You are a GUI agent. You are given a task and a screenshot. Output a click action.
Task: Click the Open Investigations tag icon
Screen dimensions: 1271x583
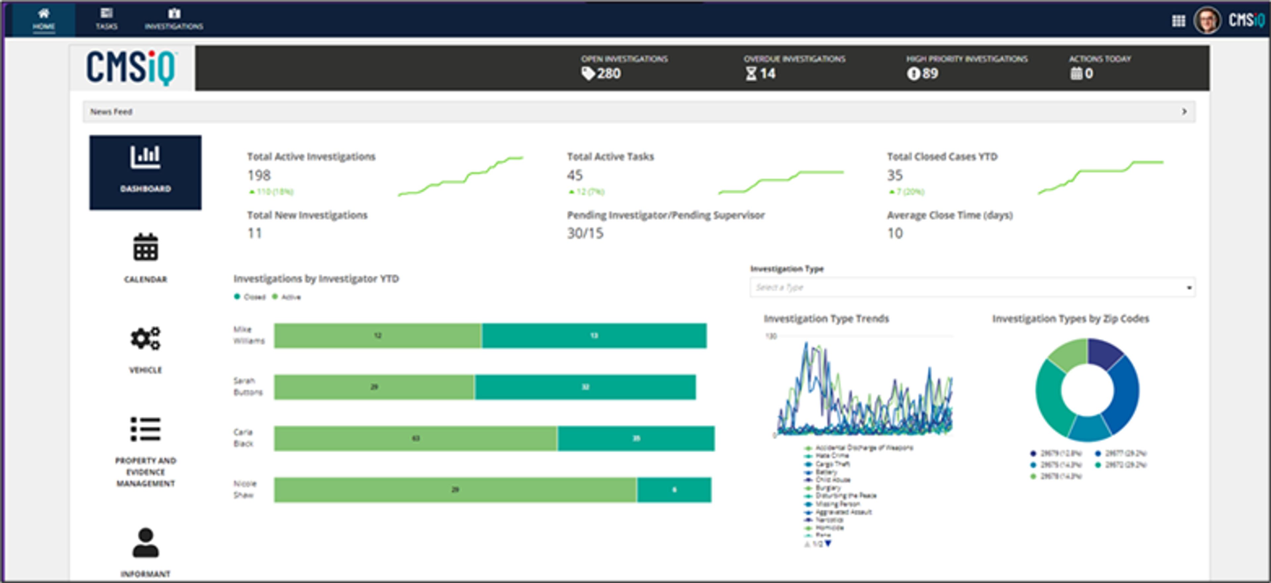coord(588,73)
